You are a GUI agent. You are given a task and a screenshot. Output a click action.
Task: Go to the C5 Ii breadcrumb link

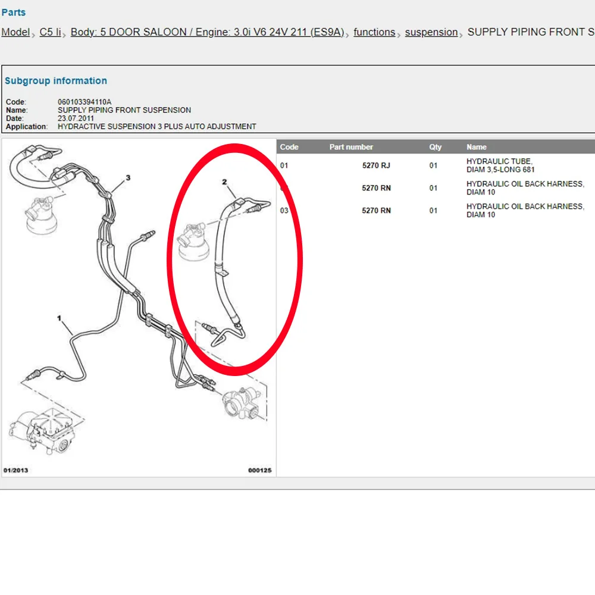pos(50,32)
